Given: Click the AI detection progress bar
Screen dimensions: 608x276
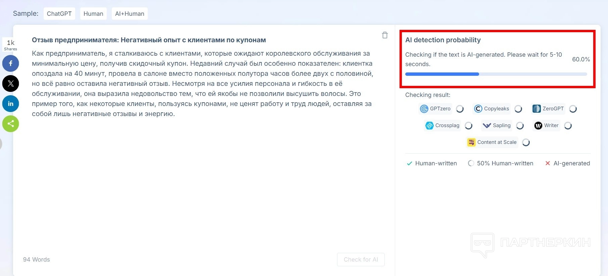Looking at the screenshot, I should tap(496, 74).
